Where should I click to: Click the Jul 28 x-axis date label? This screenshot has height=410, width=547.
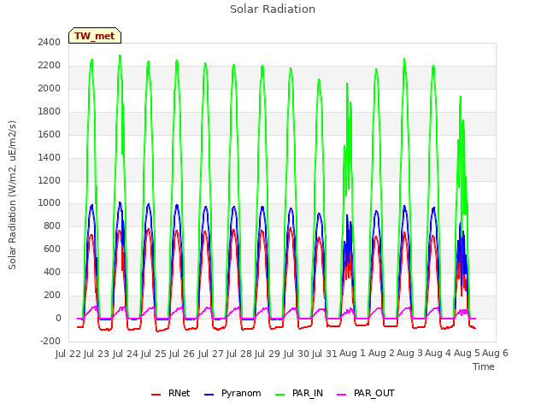pyautogui.click(x=239, y=354)
